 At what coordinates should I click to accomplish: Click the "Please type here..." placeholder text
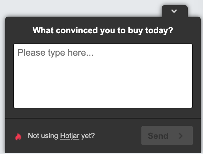(x=55, y=53)
